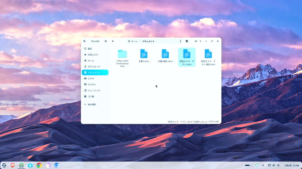Click 他の場所 to show other locations

(x=92, y=104)
